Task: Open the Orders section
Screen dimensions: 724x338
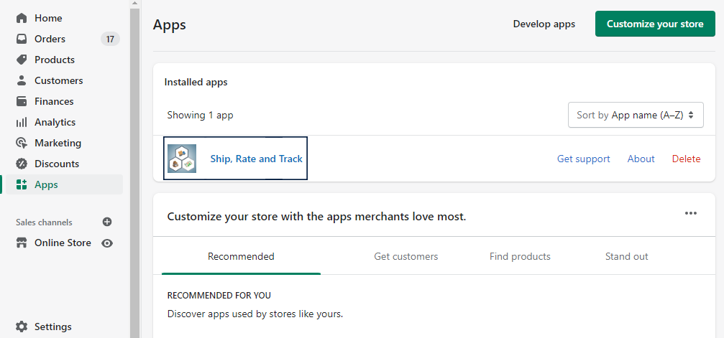Action: click(x=50, y=39)
